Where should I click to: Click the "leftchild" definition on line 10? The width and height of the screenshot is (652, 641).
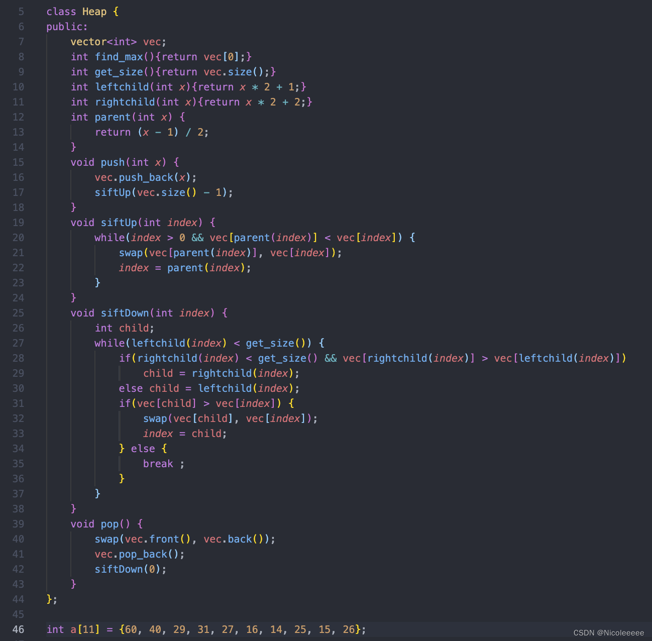coord(122,87)
